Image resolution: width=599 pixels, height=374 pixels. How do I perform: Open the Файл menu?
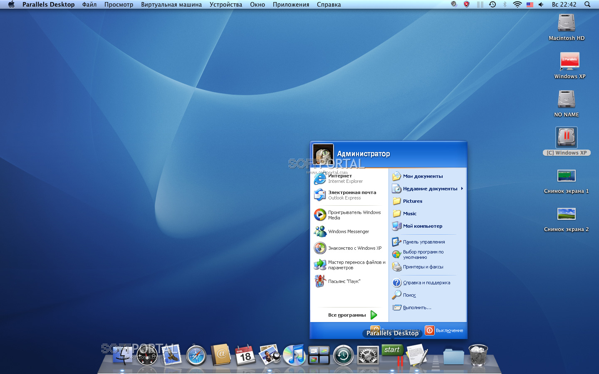coord(89,5)
